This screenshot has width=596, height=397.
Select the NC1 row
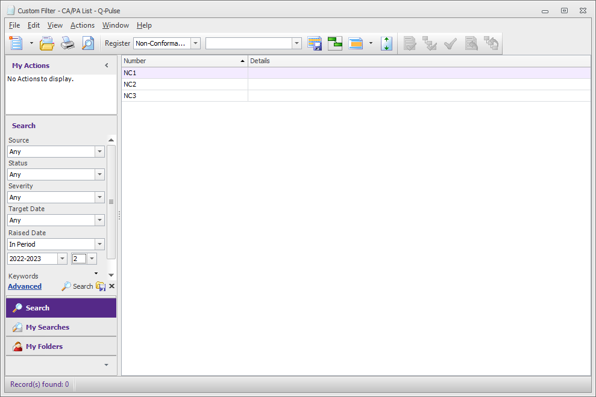tap(356, 73)
